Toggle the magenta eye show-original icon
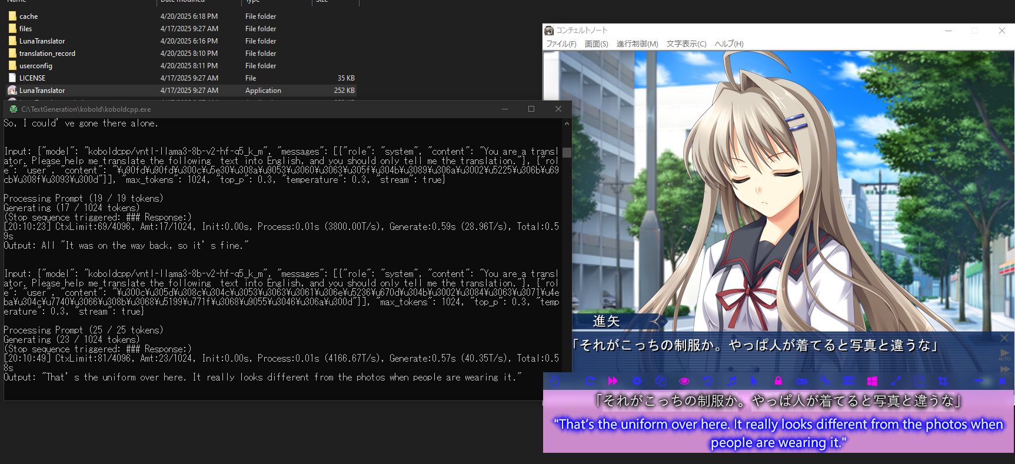 point(684,381)
